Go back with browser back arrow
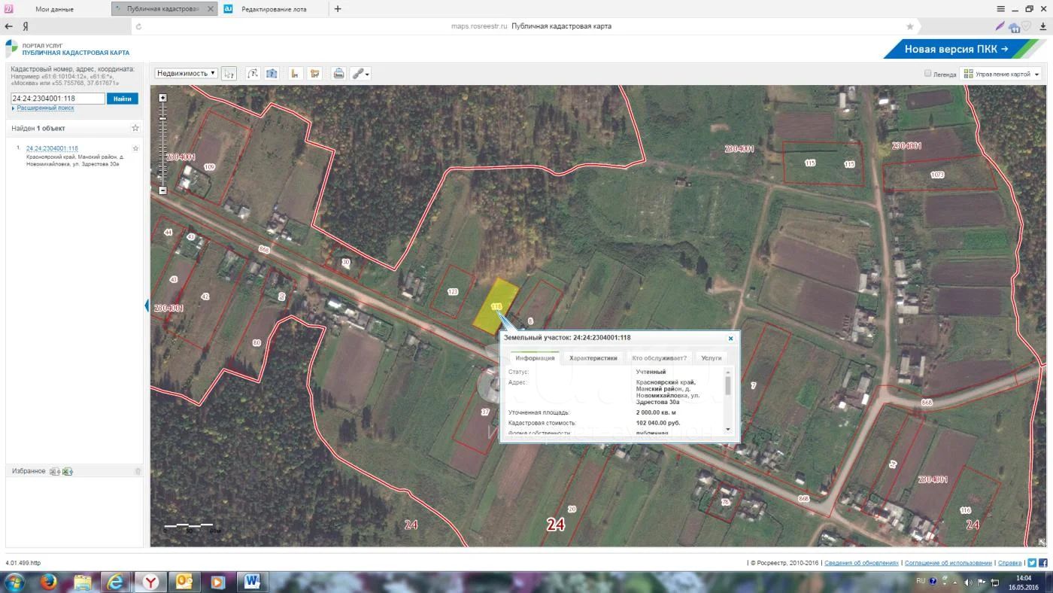 click(x=9, y=26)
